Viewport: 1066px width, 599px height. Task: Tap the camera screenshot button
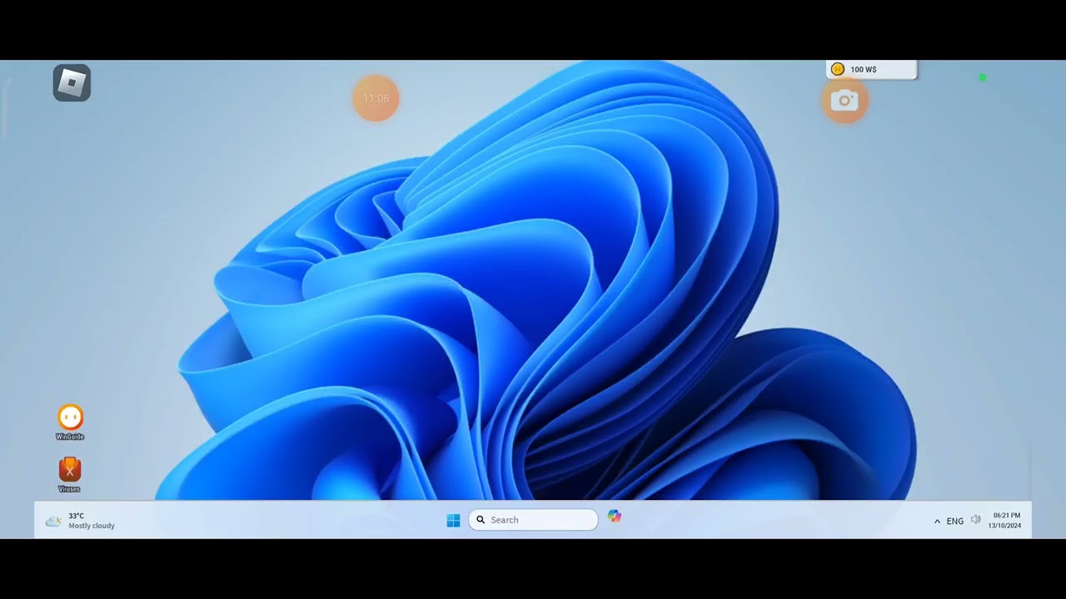coord(844,101)
